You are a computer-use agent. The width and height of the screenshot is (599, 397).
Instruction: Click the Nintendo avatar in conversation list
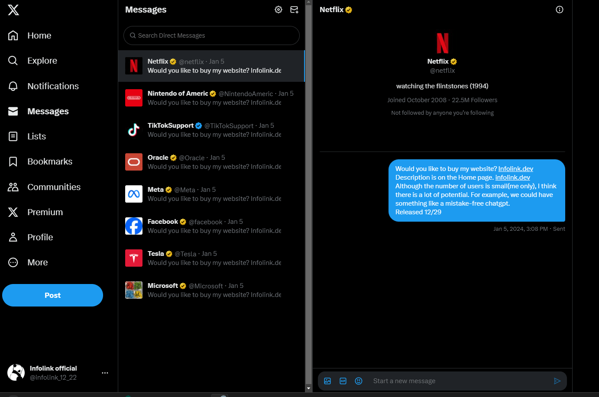point(134,98)
